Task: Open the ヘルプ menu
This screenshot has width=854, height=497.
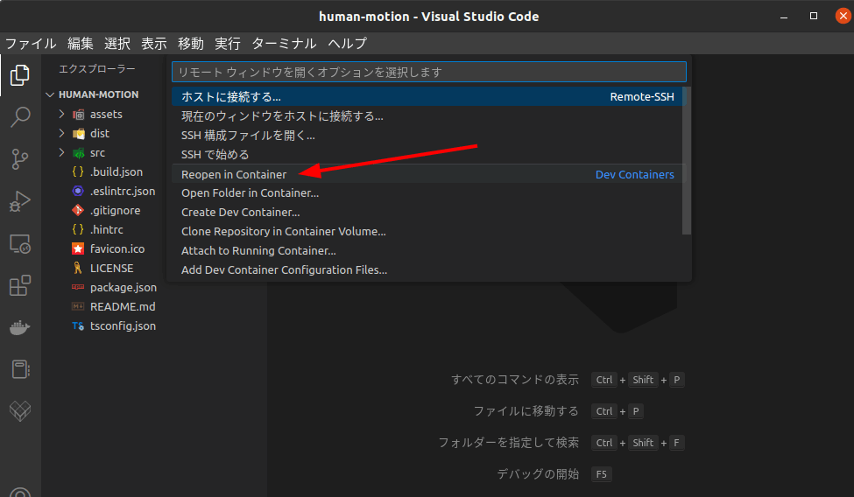Action: [x=348, y=44]
